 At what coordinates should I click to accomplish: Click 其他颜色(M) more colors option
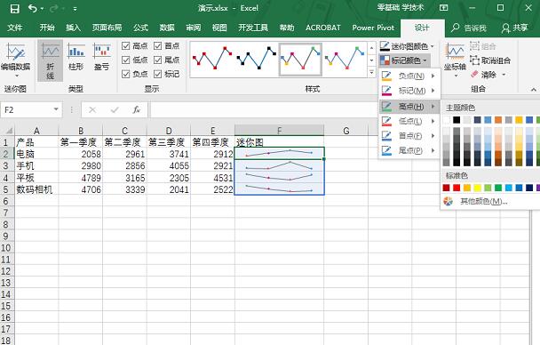click(x=484, y=201)
